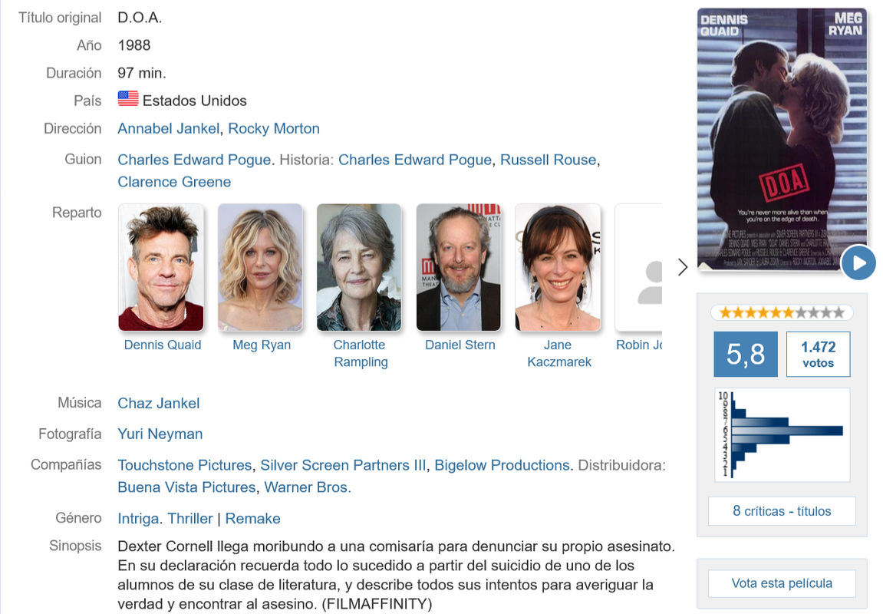The height and width of the screenshot is (614, 883).
Task: Open the D.O.A. movie poster
Action: click(x=782, y=139)
